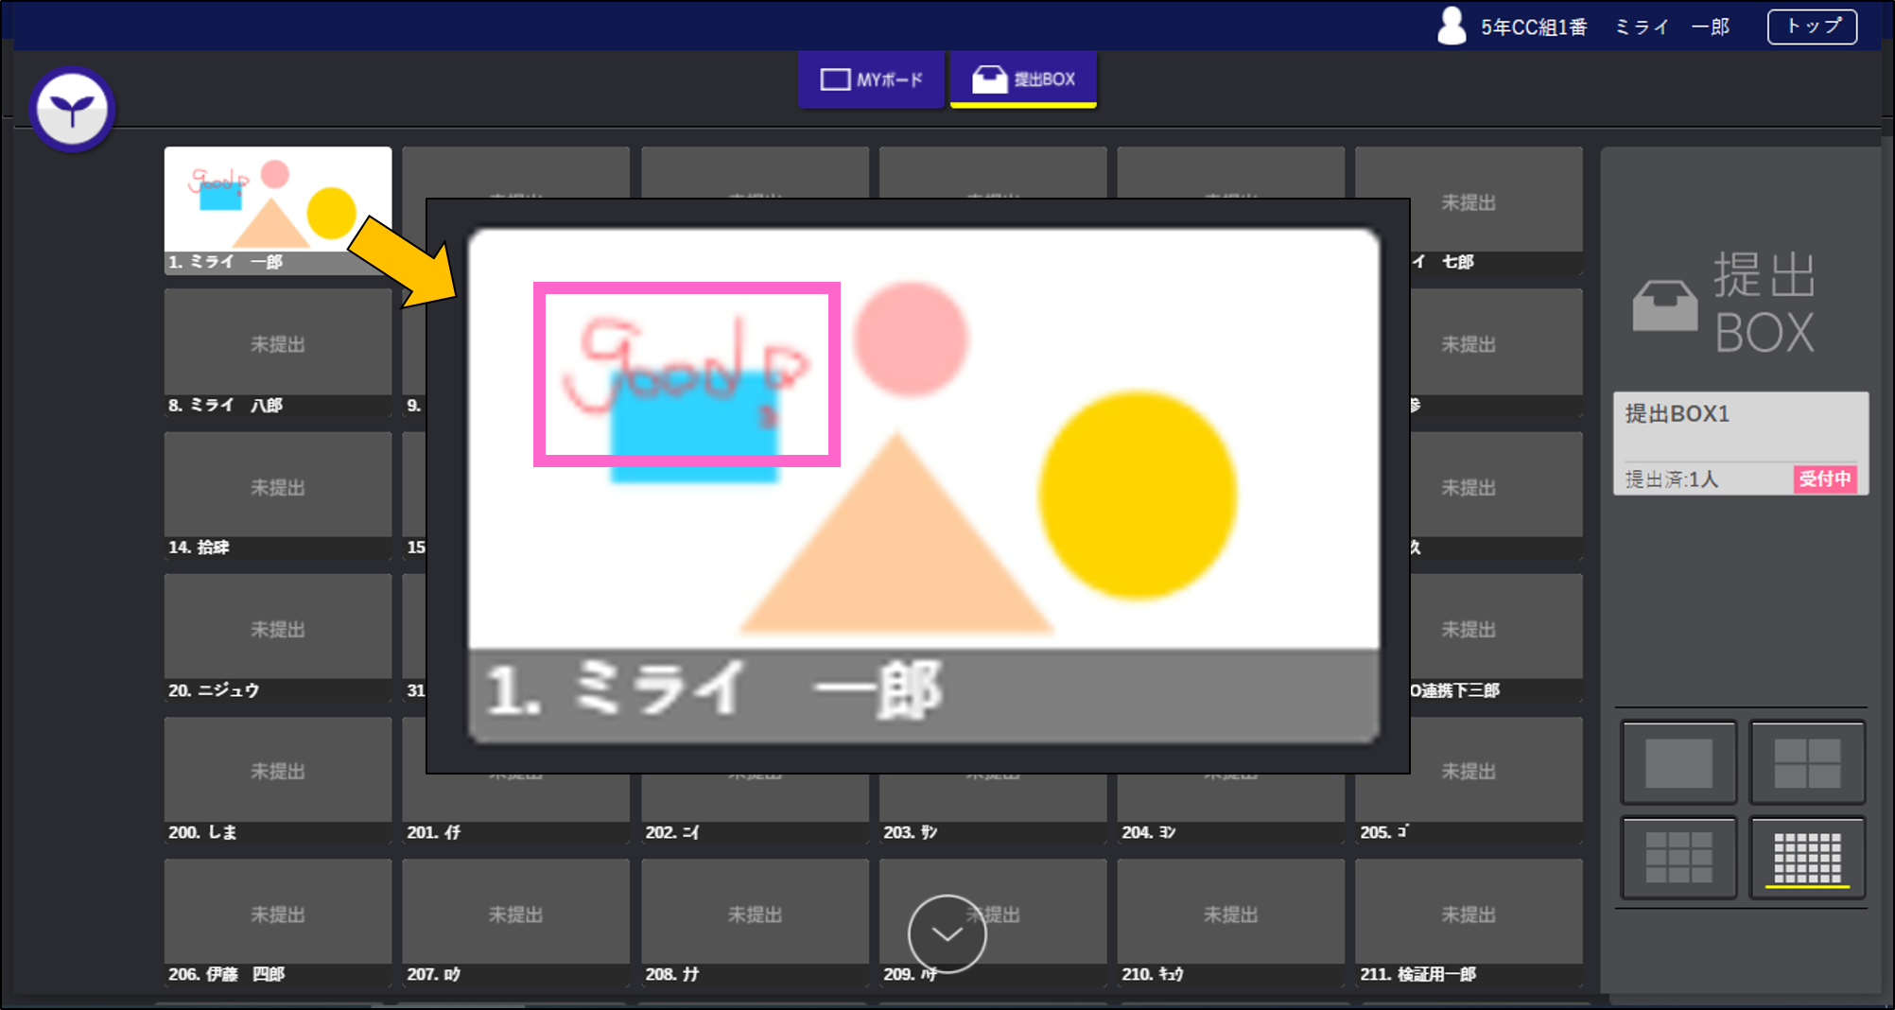Screen dimensions: 1895x1010
Task: Click the sprout app logo icon
Action: (73, 108)
